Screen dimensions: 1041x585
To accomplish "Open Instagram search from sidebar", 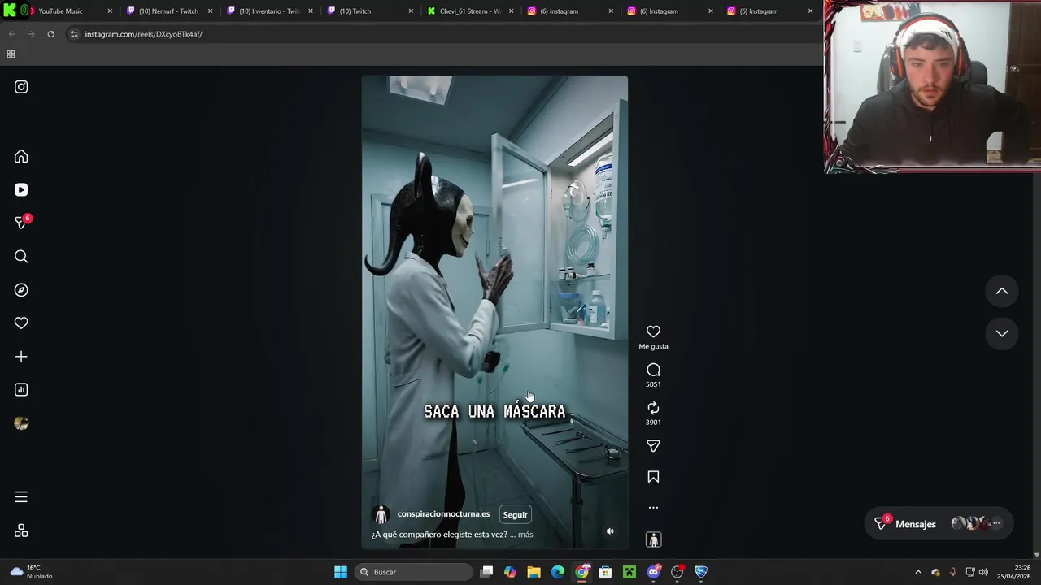I will pos(21,257).
